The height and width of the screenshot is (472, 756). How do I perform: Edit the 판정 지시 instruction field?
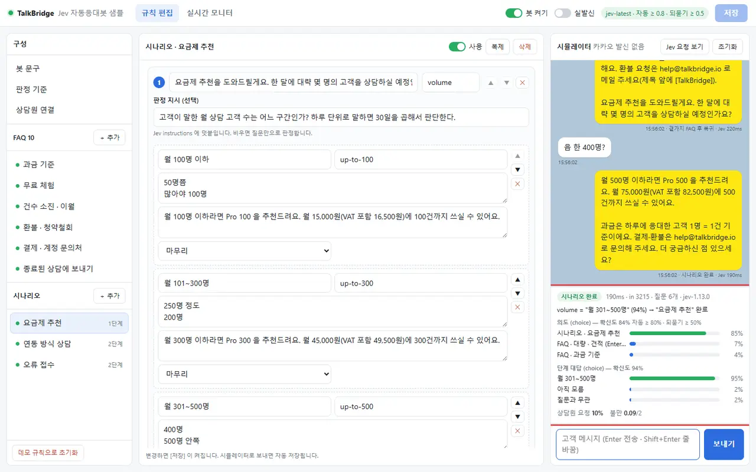[341, 117]
